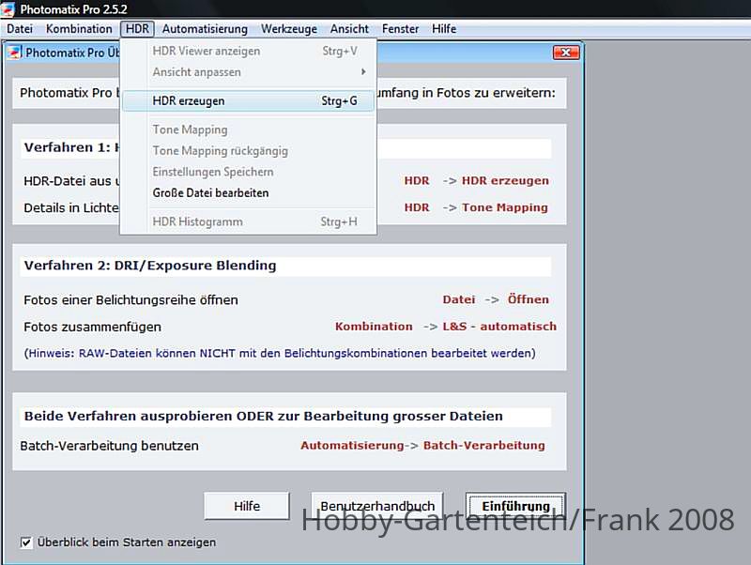The image size is (751, 565).
Task: Click the red 'Batch-Verarbeitung' text
Action: [483, 446]
